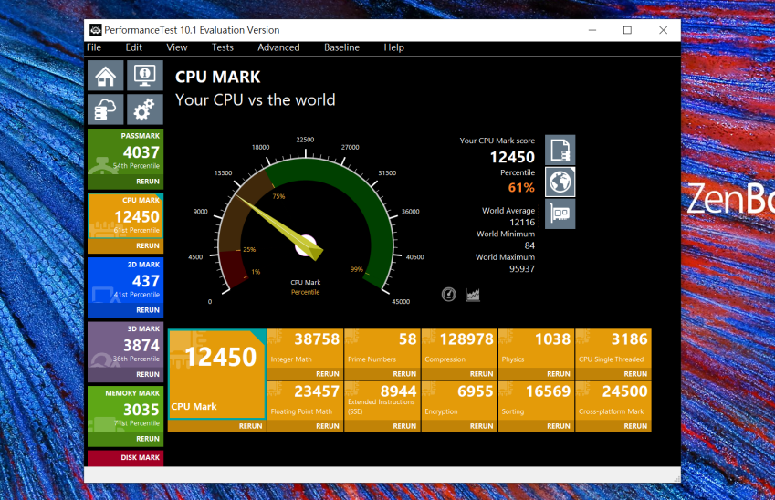
Task: Rerun the CPU Single Threaded test
Action: point(635,374)
